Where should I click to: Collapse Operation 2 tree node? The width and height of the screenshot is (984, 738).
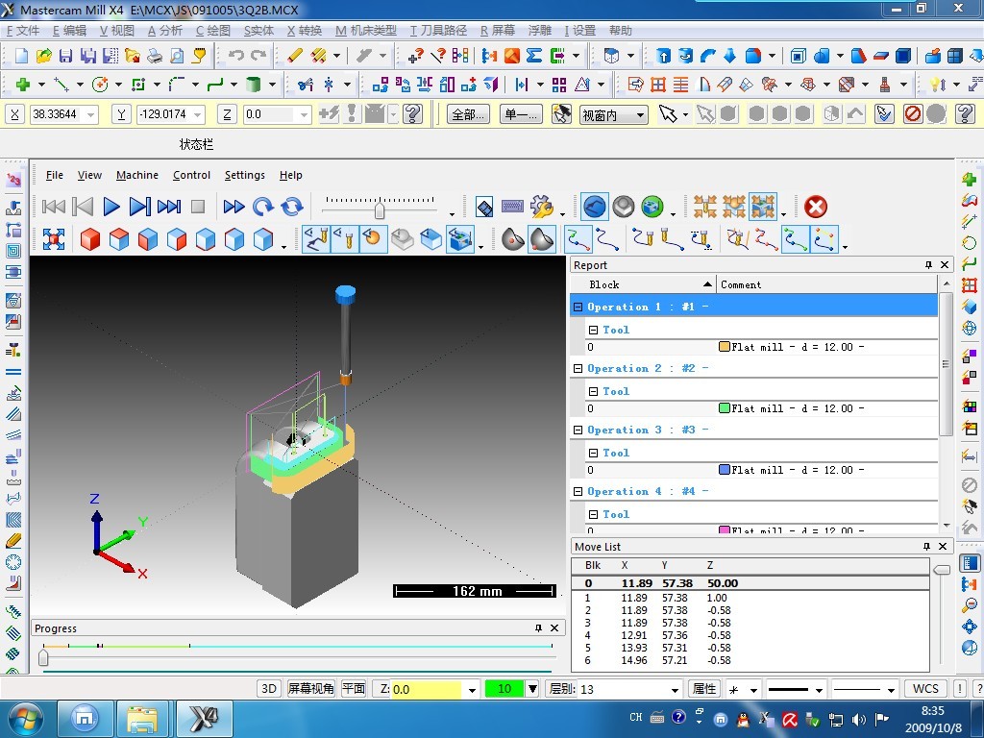tap(578, 368)
